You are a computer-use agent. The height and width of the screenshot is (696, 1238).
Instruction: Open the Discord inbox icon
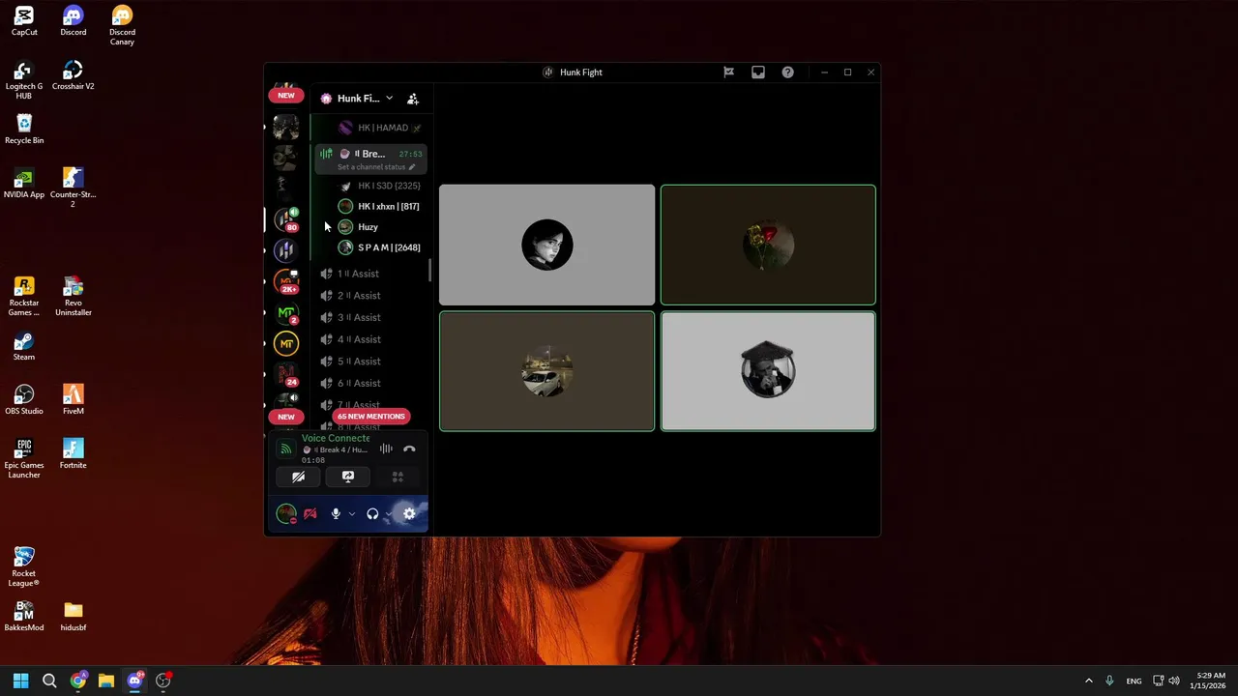pos(758,72)
